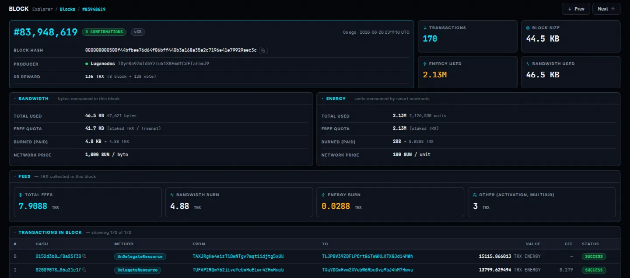Open sender address TAXJRgHe4eizT1DwNTgv7mqt1idjtg5xUU

238,256
